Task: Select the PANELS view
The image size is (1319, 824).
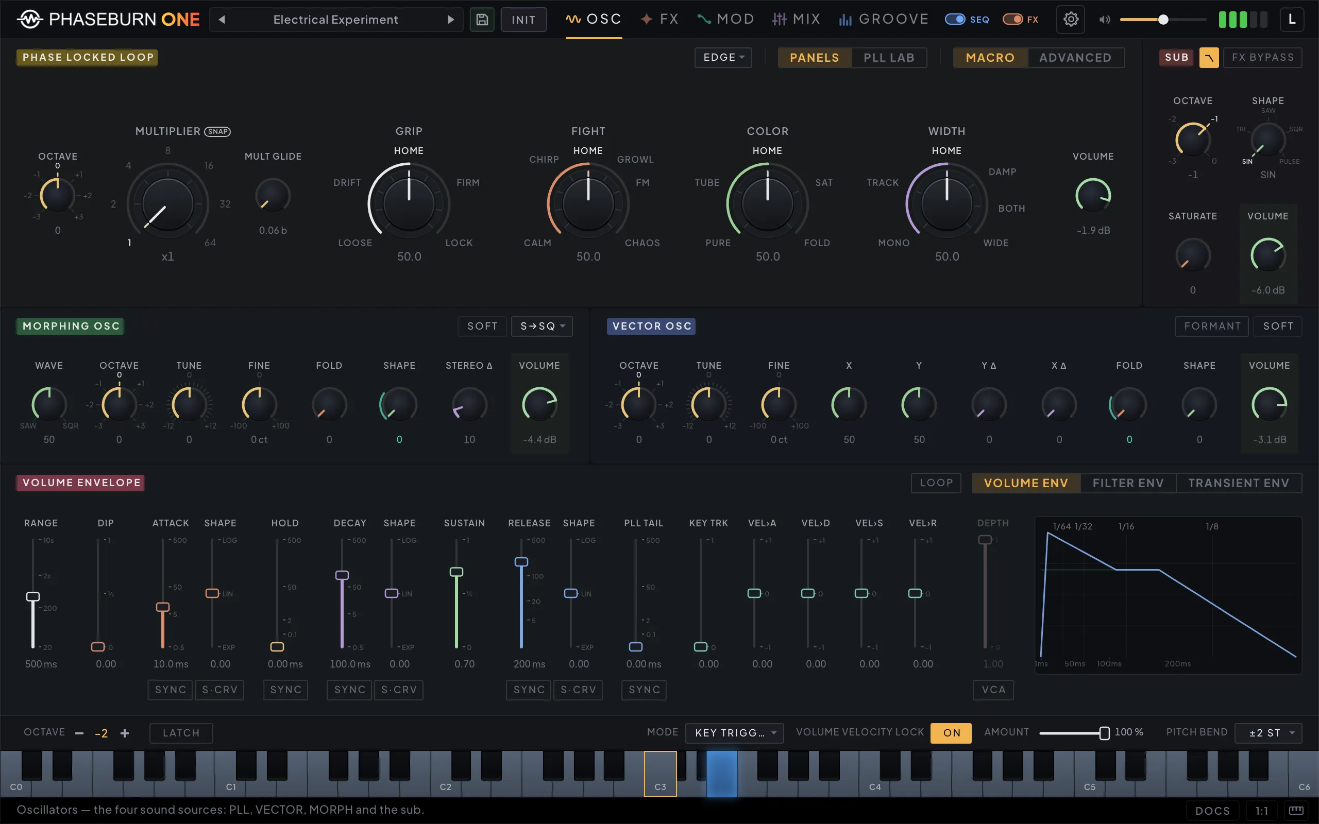Action: point(814,57)
